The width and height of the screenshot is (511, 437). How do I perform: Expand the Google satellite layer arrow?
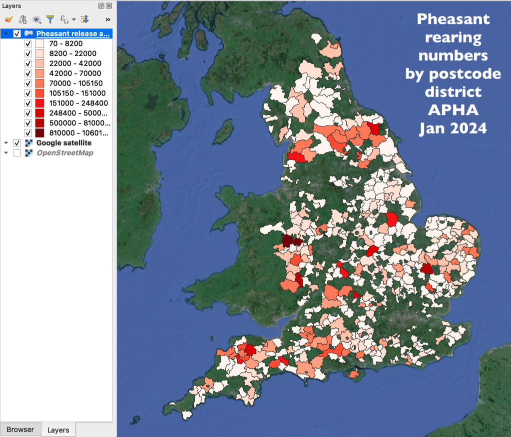pos(6,143)
